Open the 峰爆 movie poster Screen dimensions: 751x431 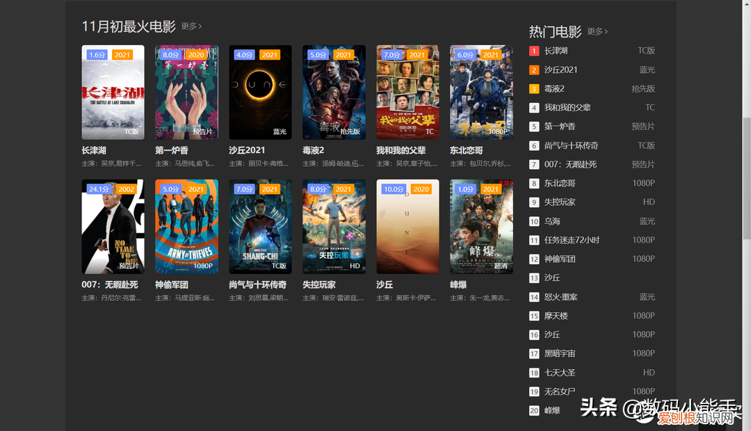[x=481, y=227]
